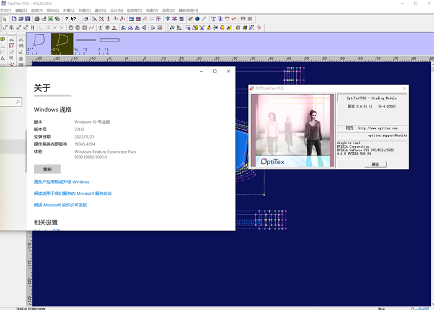Click the blue globe icon in toolbar
The image size is (434, 310).
pos(197,19)
